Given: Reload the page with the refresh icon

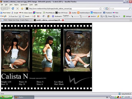Looking at the screenshot, I should point(13,8).
